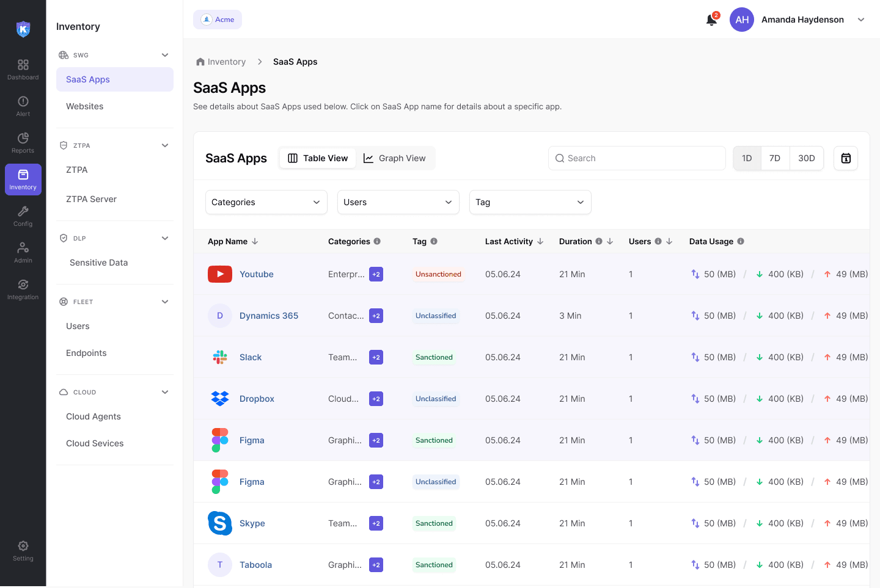Open the notifications bell
The image size is (880, 588).
pos(711,20)
